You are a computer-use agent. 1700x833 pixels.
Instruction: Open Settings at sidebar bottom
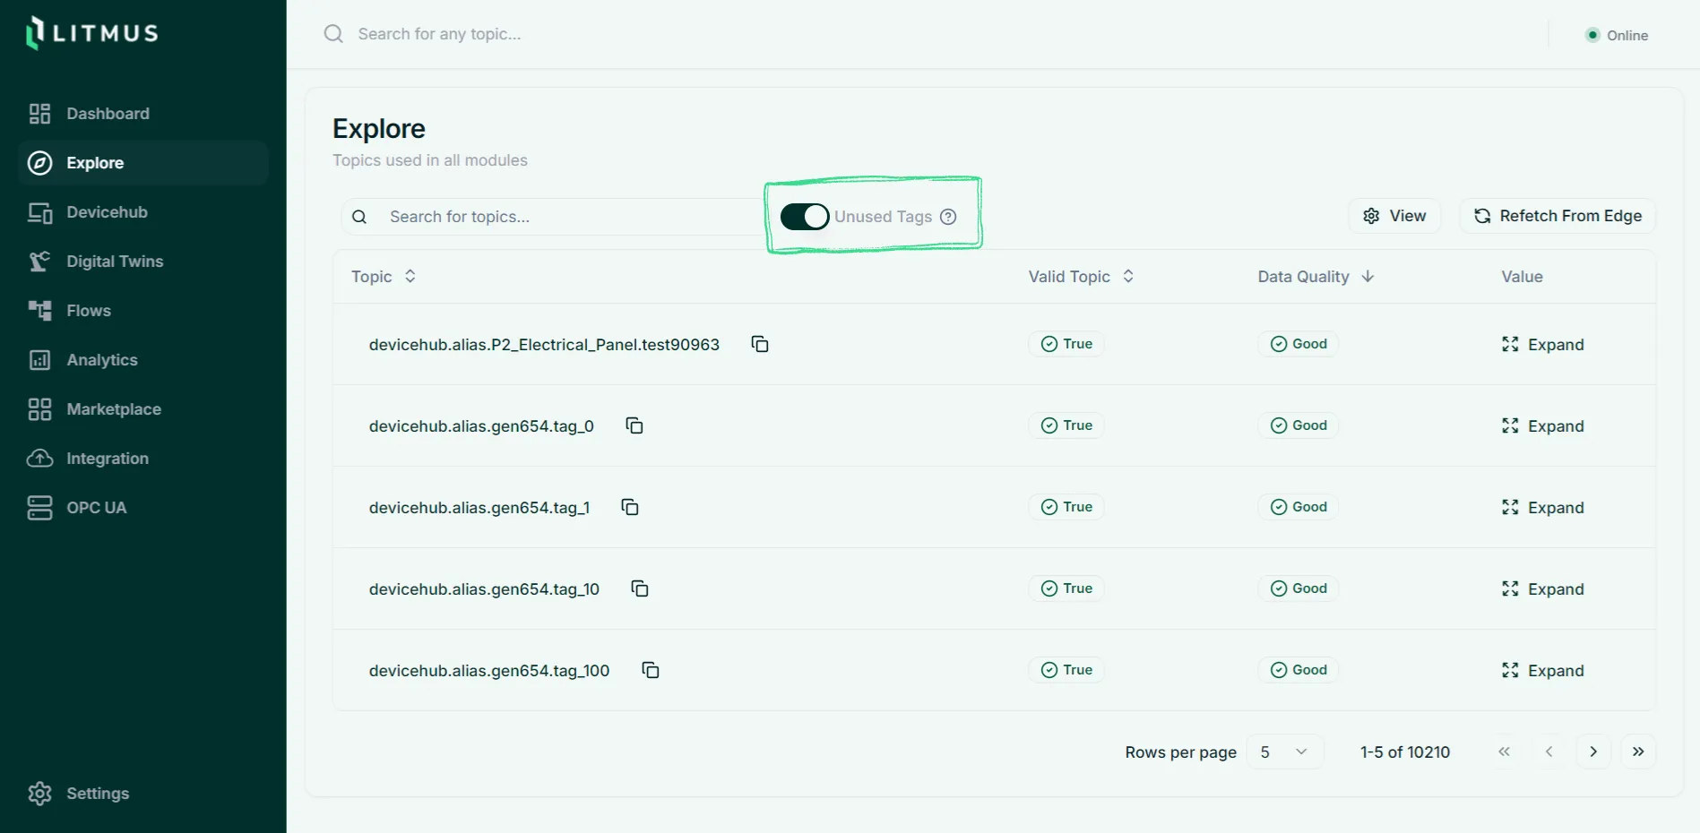[143, 794]
